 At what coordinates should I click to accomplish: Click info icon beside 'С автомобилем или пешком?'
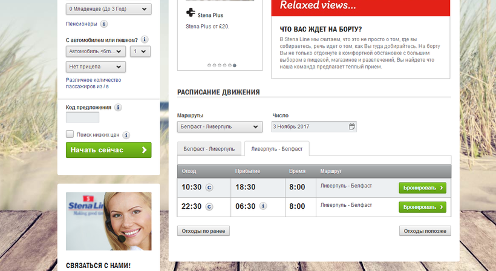[x=145, y=40]
